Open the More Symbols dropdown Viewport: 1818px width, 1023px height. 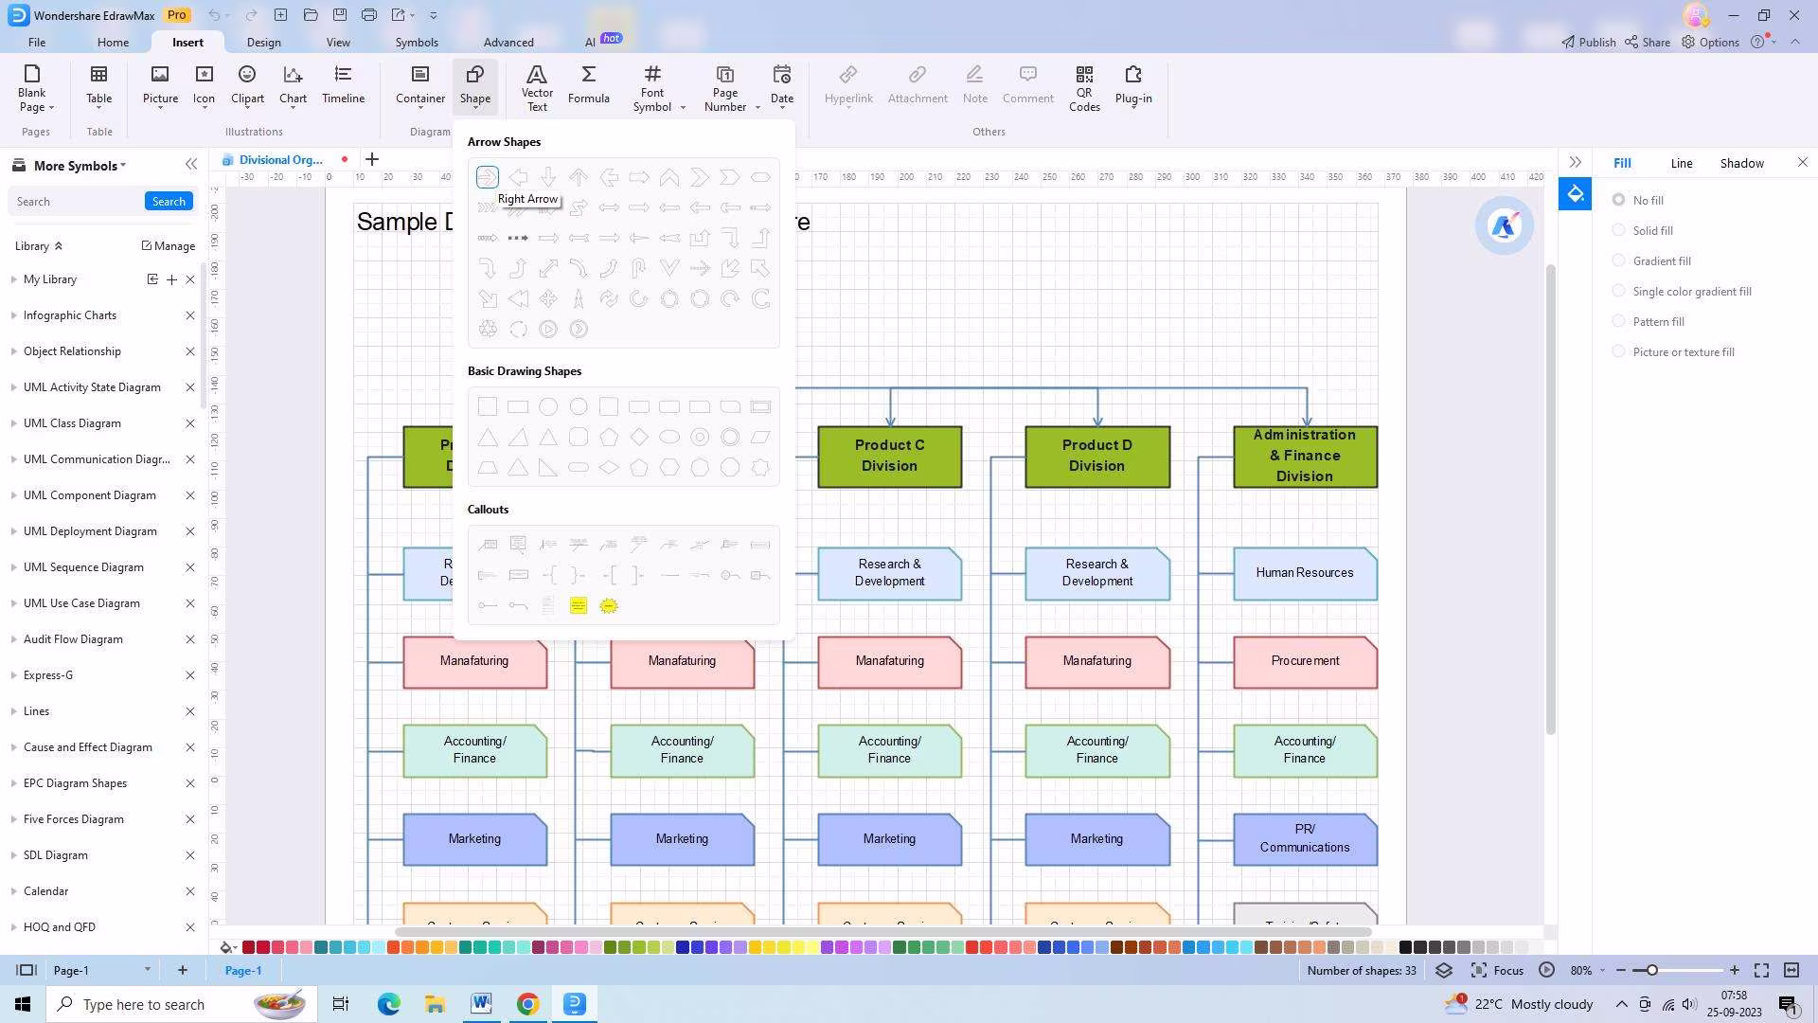tap(80, 166)
